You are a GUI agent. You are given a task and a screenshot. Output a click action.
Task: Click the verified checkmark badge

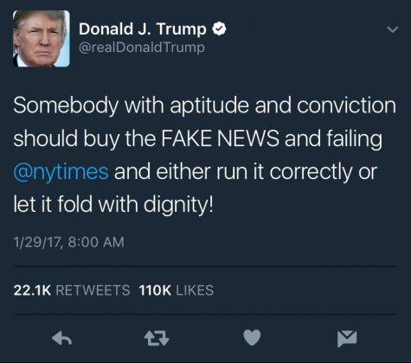pos(219,29)
